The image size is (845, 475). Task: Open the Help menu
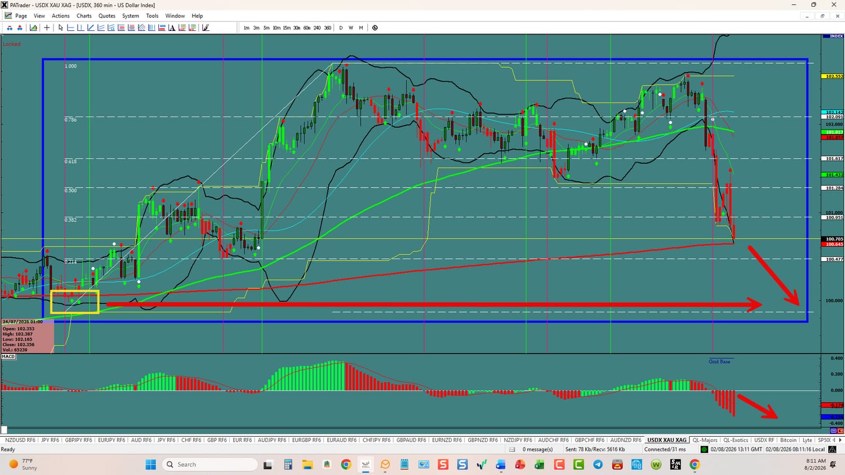coord(197,16)
